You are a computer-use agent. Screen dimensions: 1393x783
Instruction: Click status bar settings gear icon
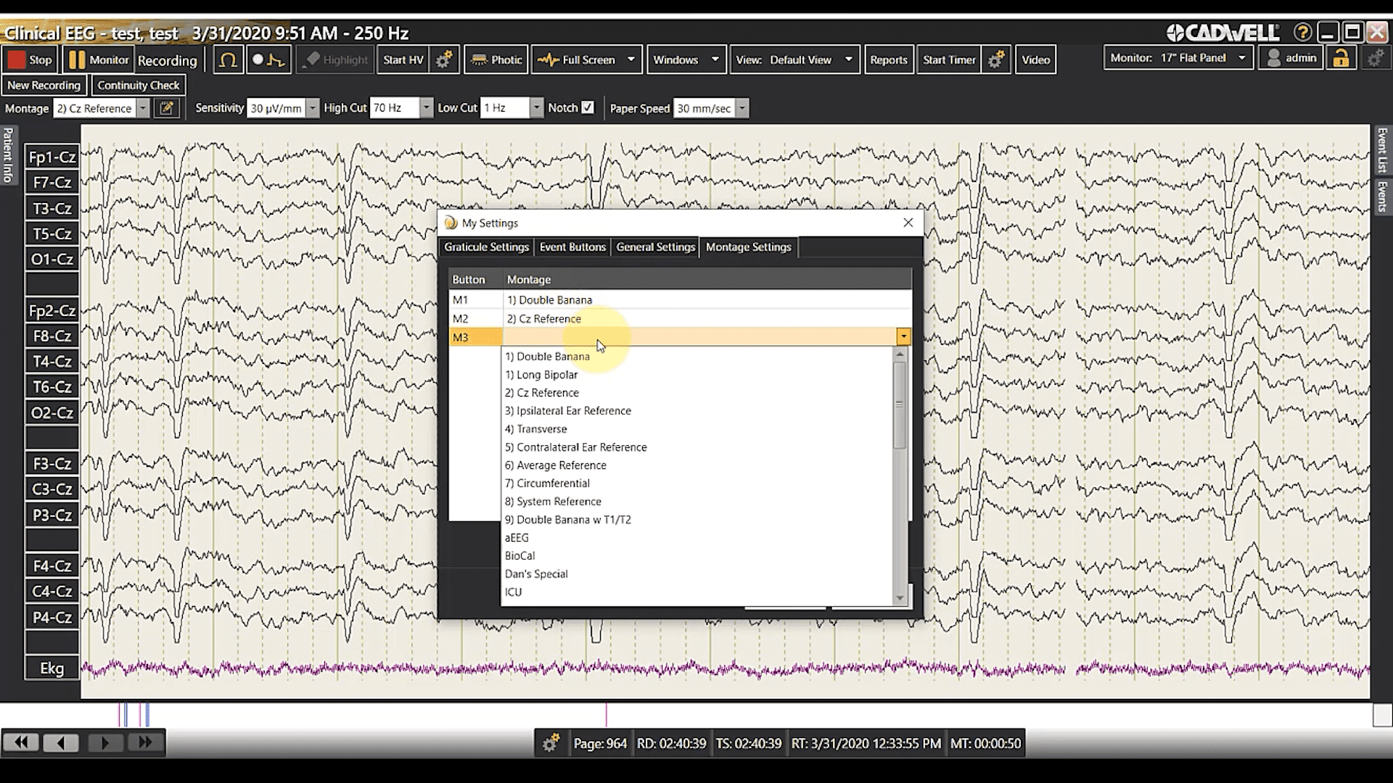551,743
